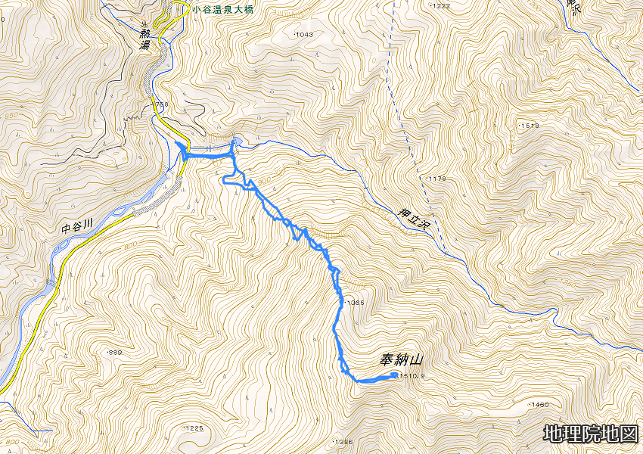
Task: Select the 1510.9 summit triangulation point
Action: 408,375
